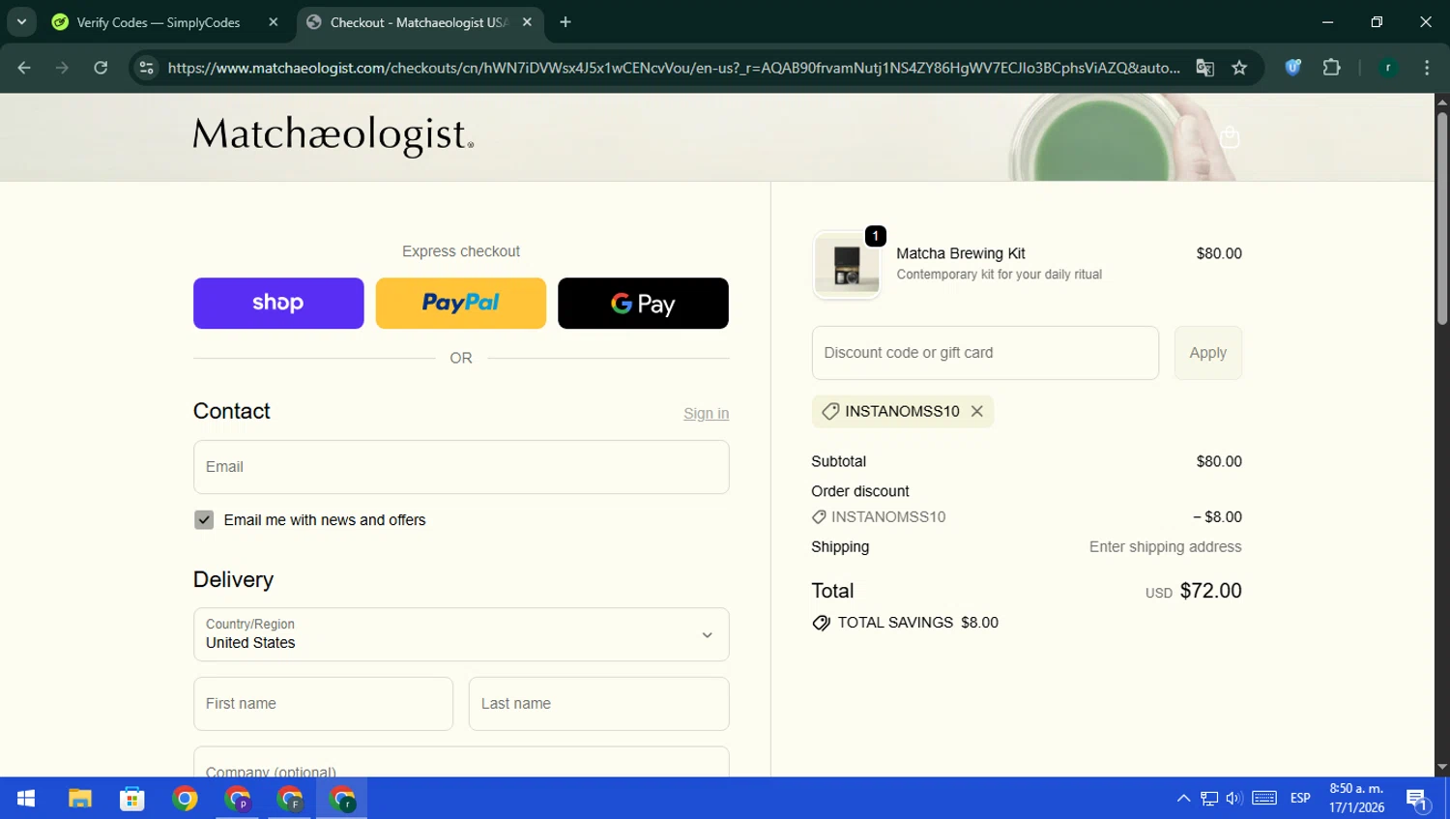Pay with Google Pay button
This screenshot has height=819, width=1450.
pyautogui.click(x=643, y=304)
